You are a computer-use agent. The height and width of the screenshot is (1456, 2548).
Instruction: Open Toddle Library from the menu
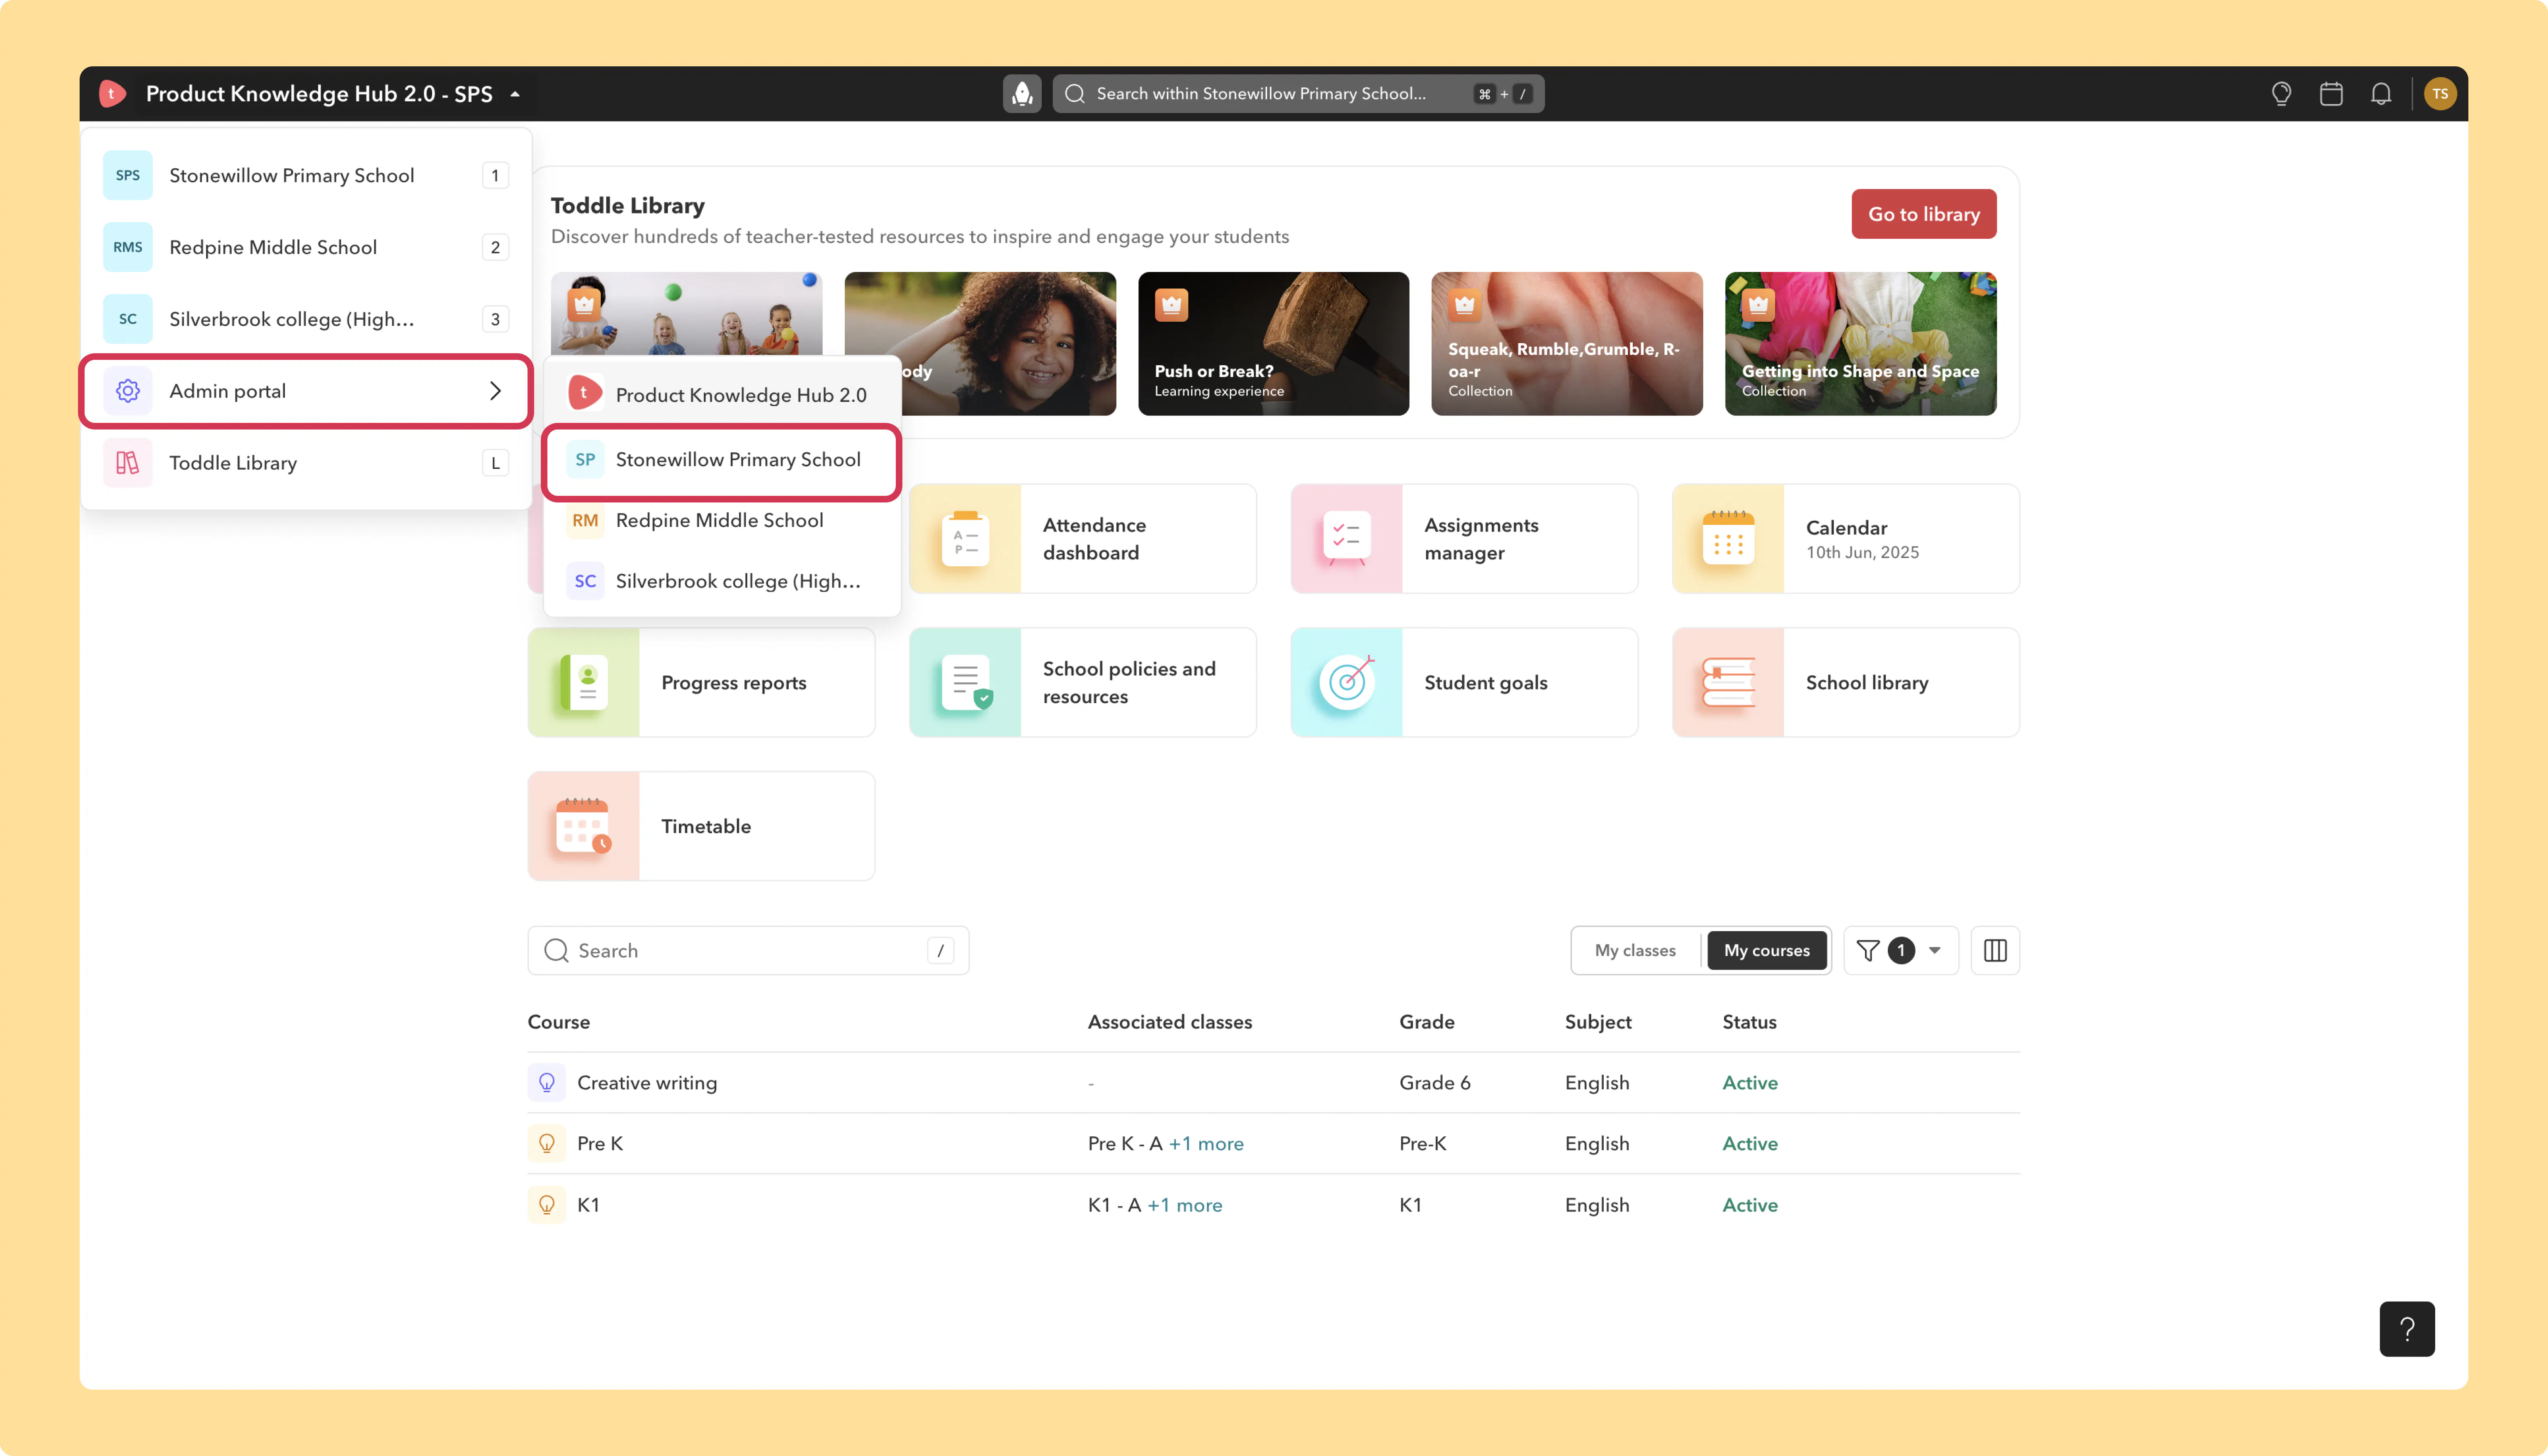(x=306, y=463)
